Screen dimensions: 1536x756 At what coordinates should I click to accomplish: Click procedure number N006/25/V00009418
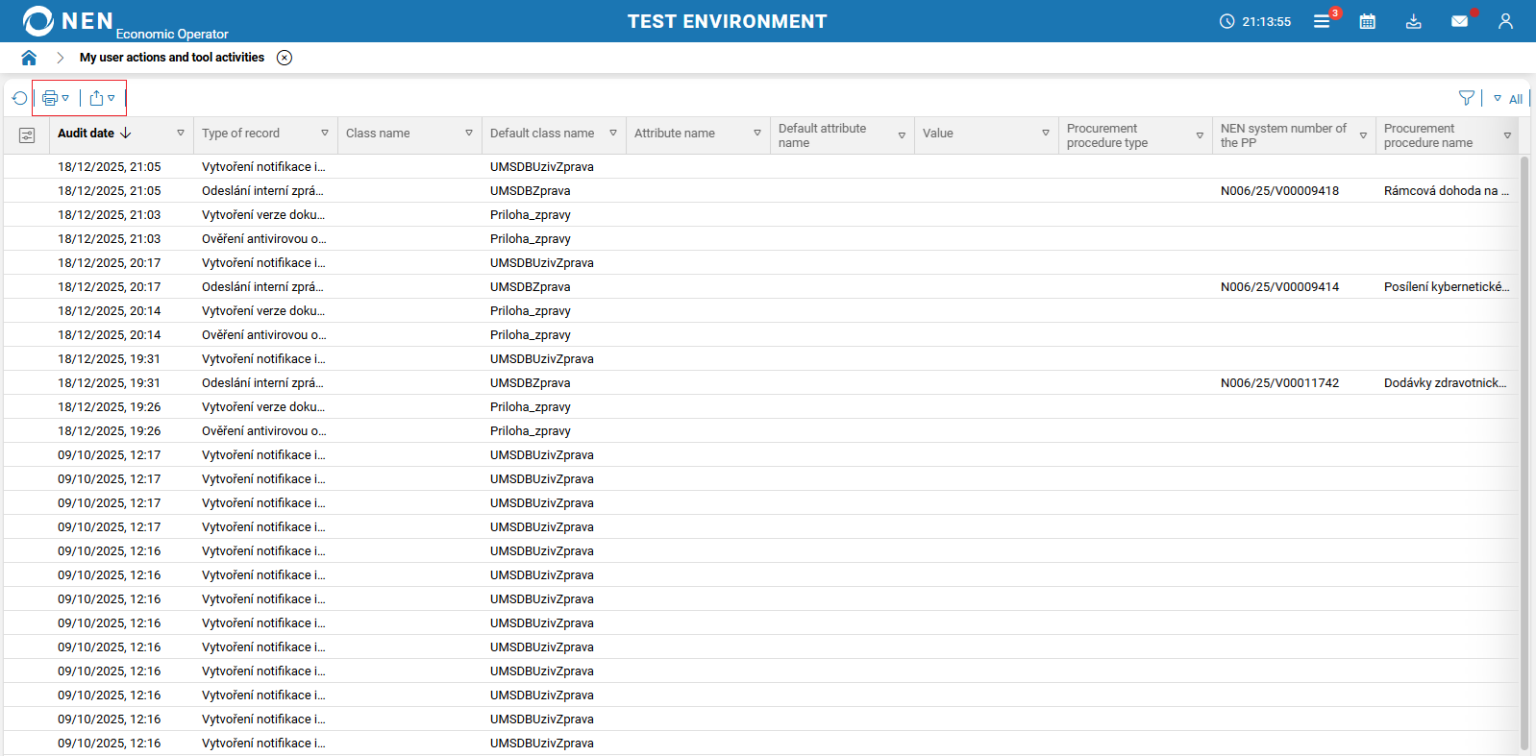tap(1279, 191)
